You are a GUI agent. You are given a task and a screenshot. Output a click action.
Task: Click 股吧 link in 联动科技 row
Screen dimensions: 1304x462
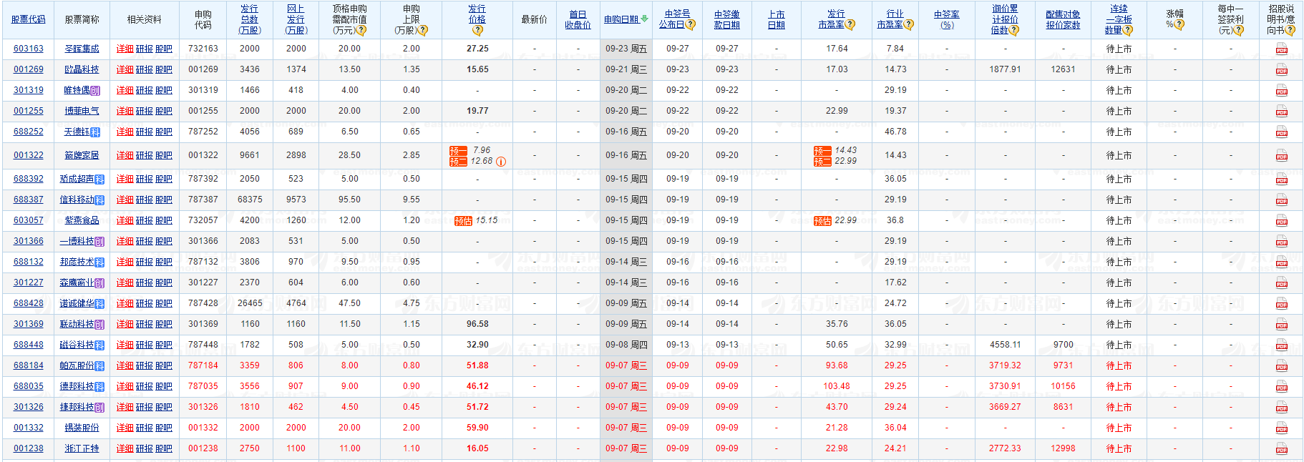click(164, 324)
